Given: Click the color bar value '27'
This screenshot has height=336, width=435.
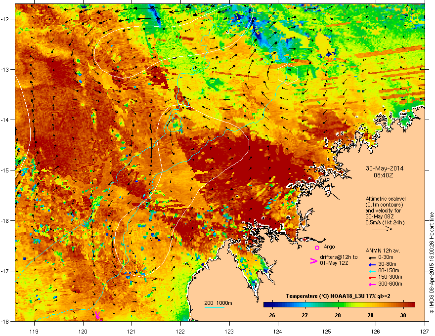Looking at the screenshot, I should (305, 315).
